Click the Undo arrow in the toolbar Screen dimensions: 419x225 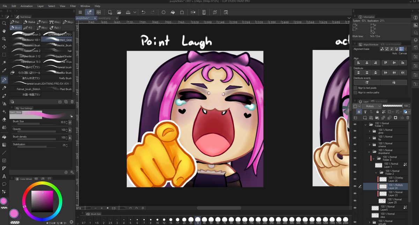coord(143,12)
